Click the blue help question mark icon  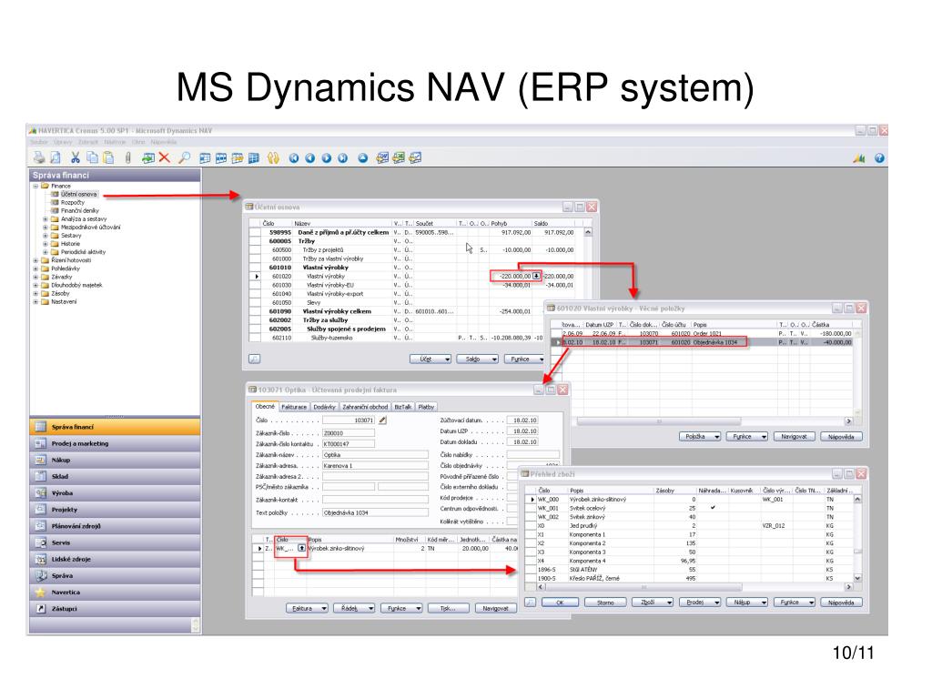(x=879, y=158)
